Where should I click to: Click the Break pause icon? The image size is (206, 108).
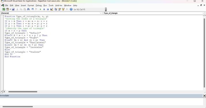tap(44, 9)
